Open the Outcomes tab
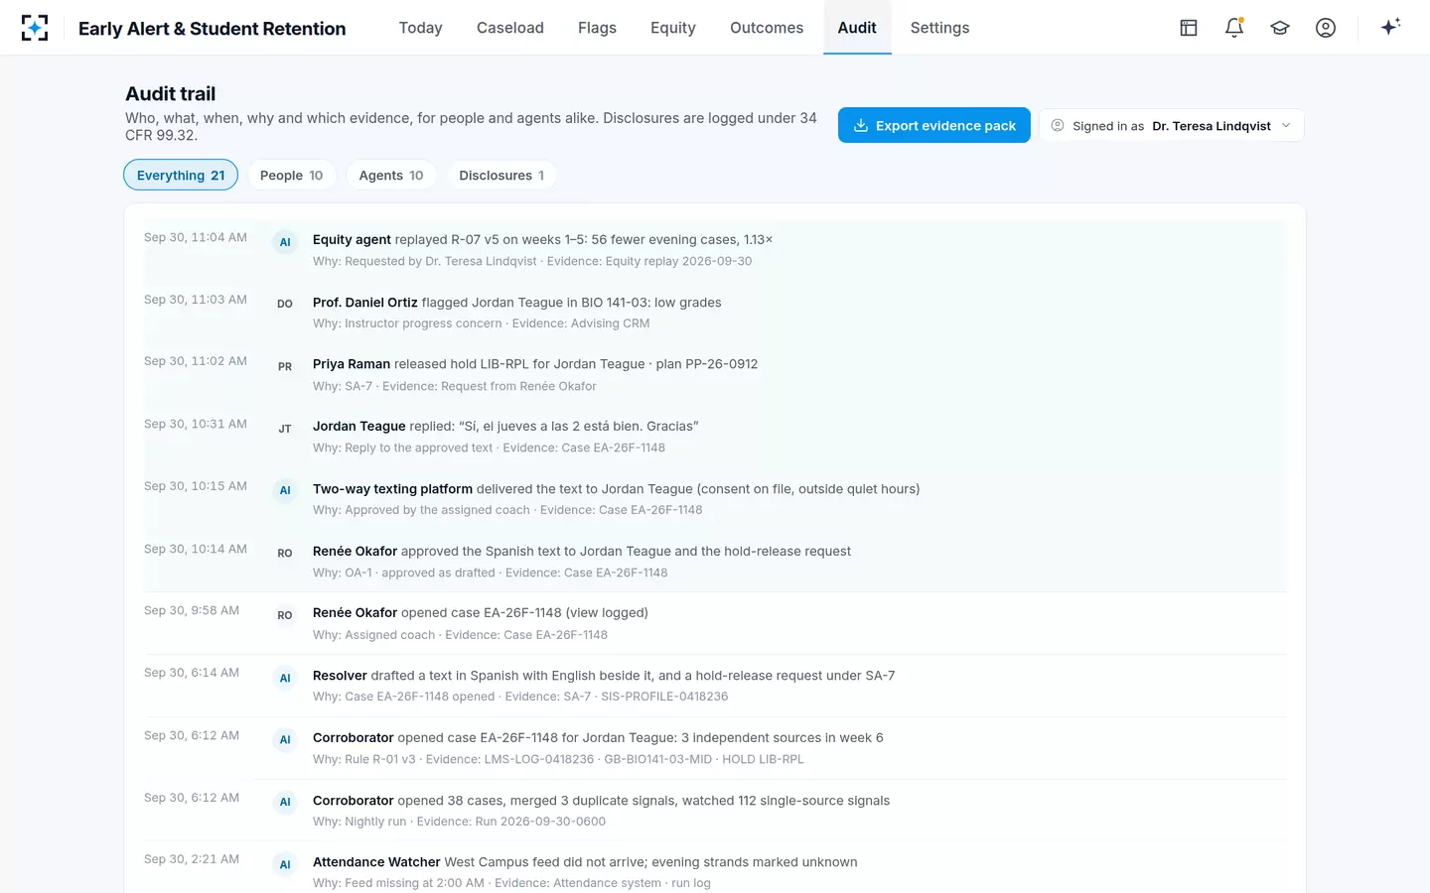Image resolution: width=1430 pixels, height=893 pixels. coord(767,28)
